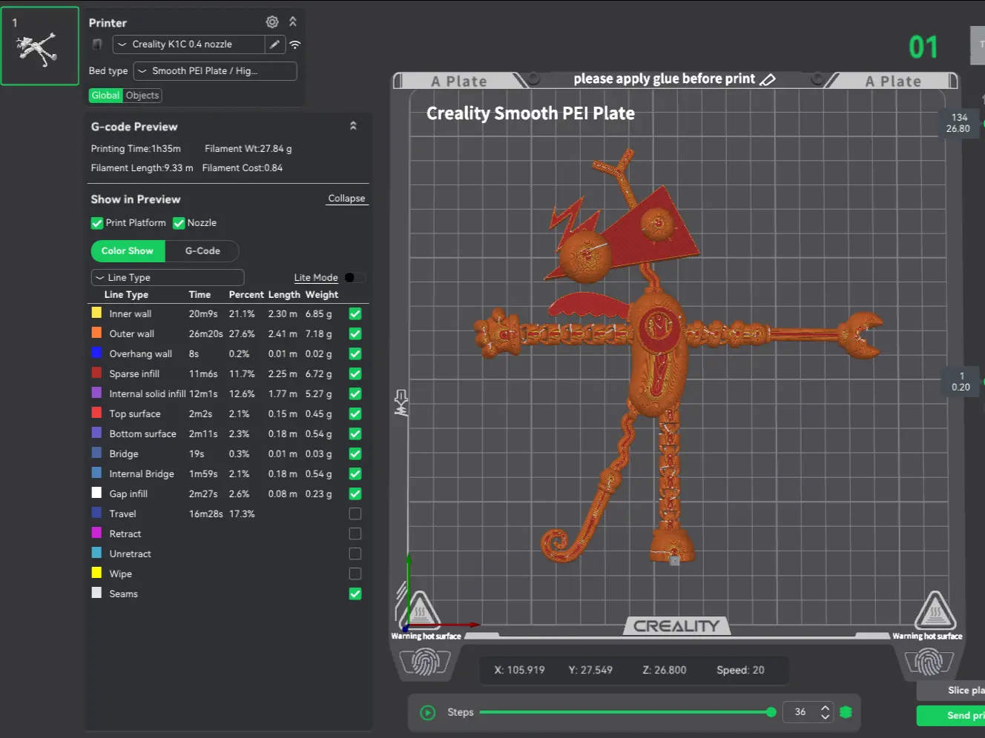985x738 pixels.
Task: Toggle the Print Platform checkbox
Action: click(x=97, y=223)
